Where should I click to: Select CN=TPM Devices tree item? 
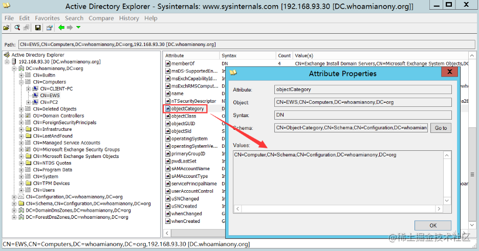click(51, 184)
